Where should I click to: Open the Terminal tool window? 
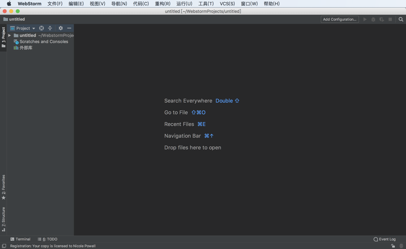point(20,239)
